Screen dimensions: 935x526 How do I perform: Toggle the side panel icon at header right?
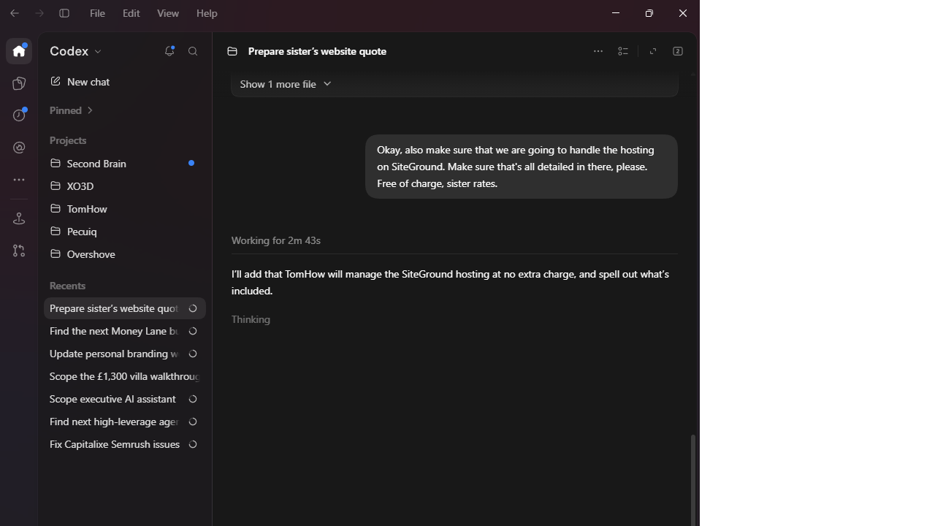(x=678, y=51)
